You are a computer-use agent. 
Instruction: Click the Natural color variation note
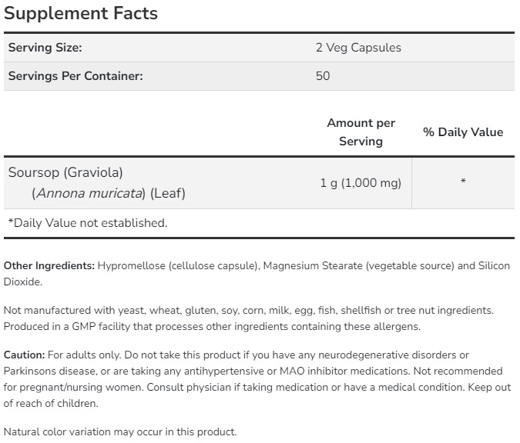(x=120, y=431)
